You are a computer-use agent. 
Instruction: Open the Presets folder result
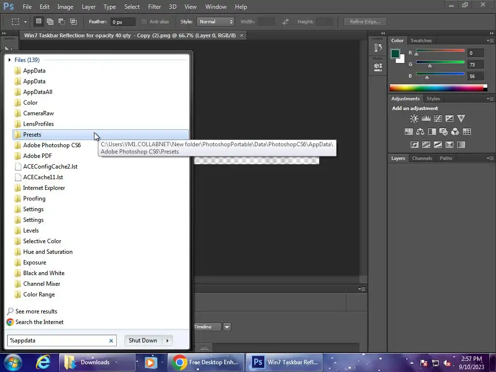coord(101,135)
